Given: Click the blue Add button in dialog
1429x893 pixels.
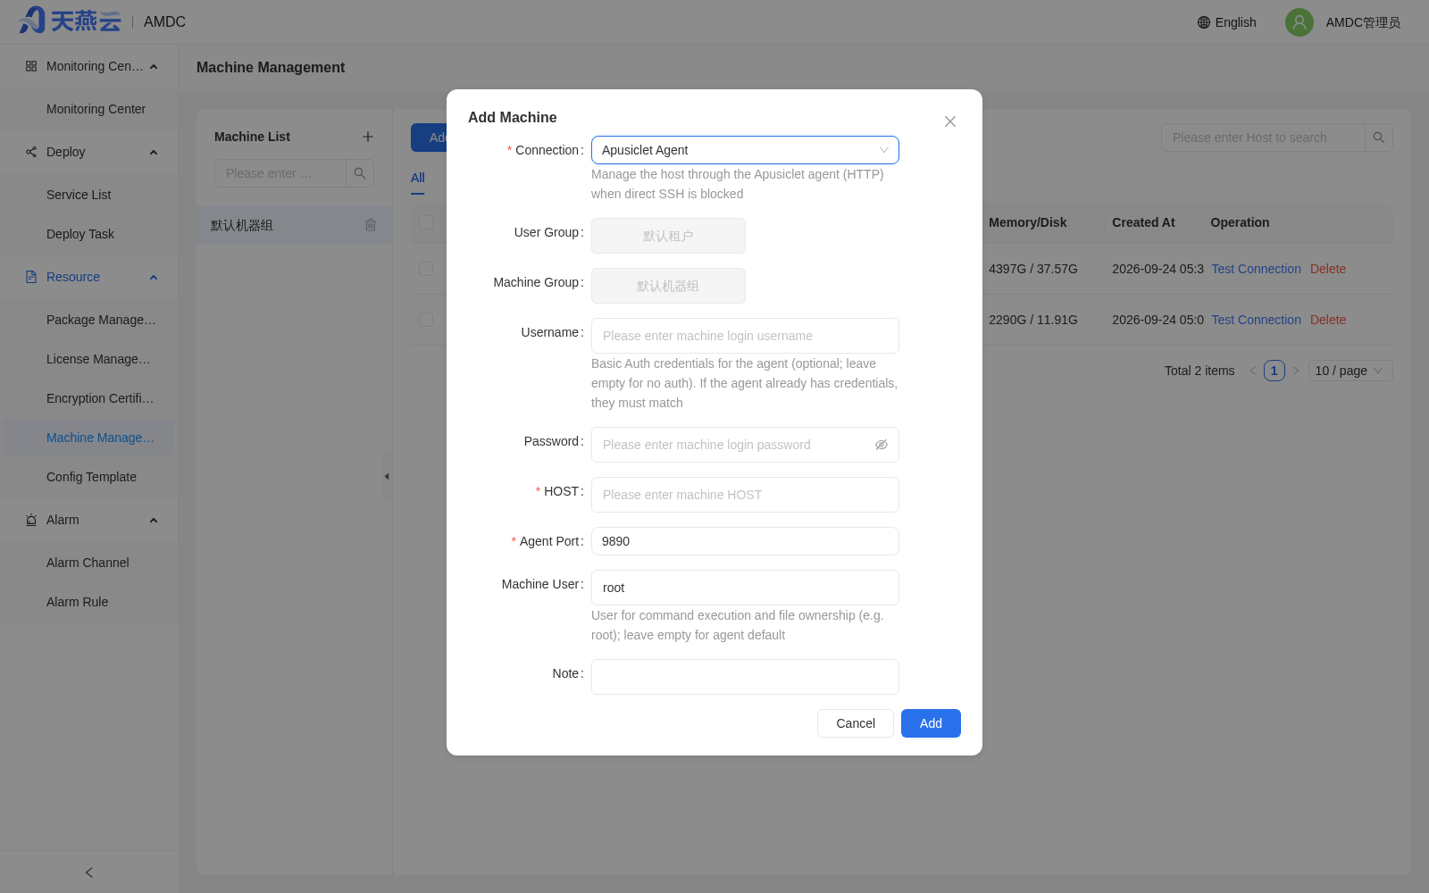Looking at the screenshot, I should pos(931,723).
